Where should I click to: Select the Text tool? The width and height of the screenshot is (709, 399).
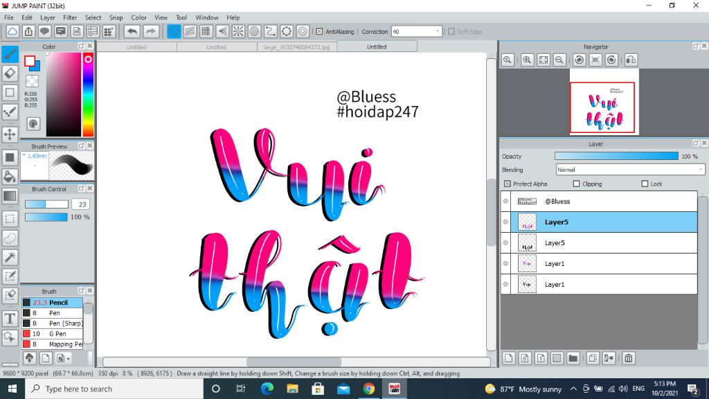click(x=10, y=319)
